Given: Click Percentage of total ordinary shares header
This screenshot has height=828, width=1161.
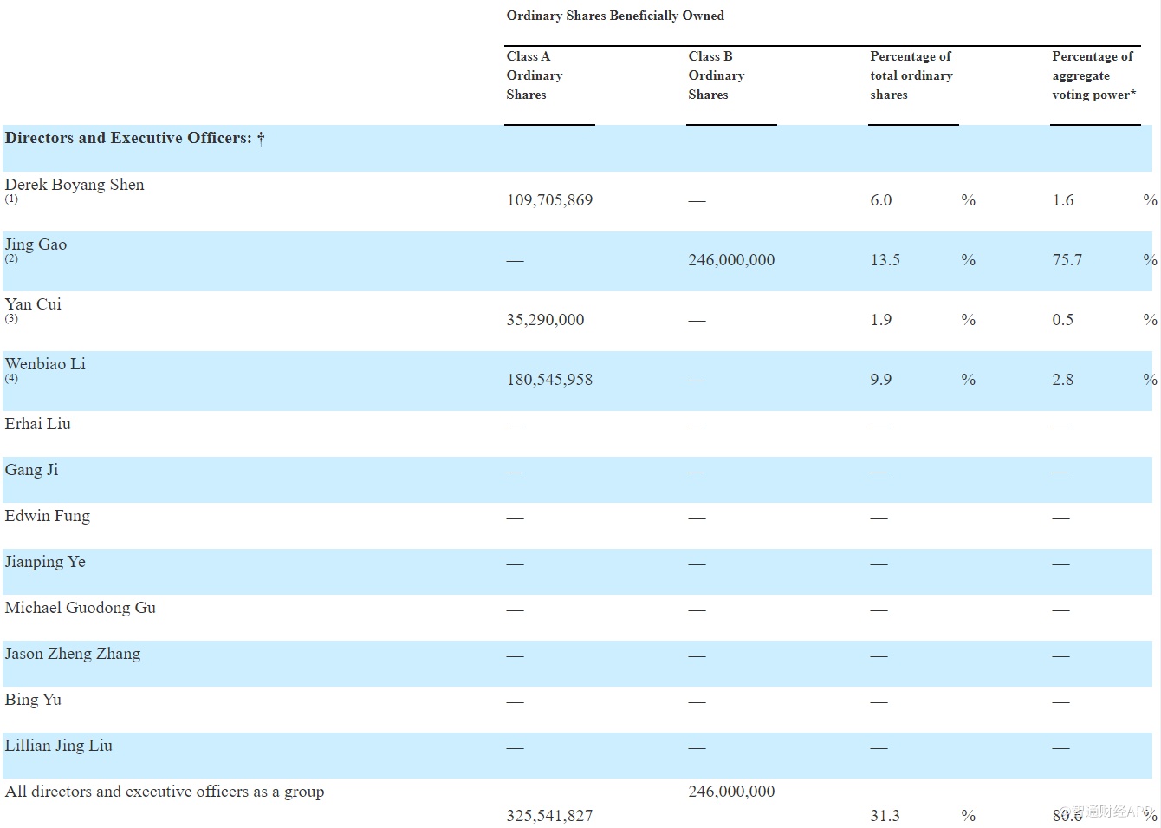Looking at the screenshot, I should 911,75.
